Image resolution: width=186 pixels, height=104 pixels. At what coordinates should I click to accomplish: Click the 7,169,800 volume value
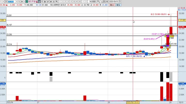[x=29, y=5]
